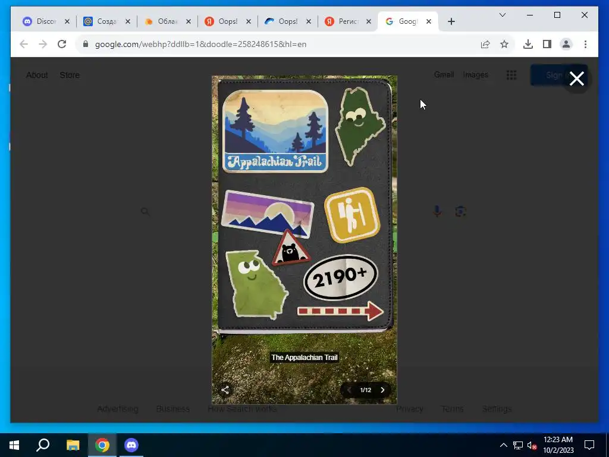
Task: Go back to previous page
Action: click(x=24, y=44)
